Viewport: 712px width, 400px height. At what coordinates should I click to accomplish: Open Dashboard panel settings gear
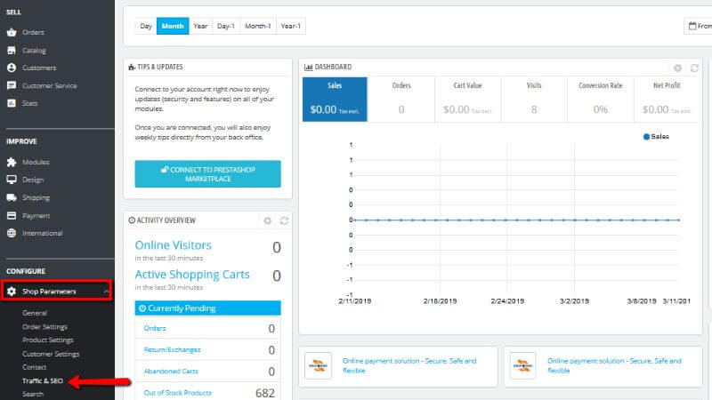click(x=677, y=68)
